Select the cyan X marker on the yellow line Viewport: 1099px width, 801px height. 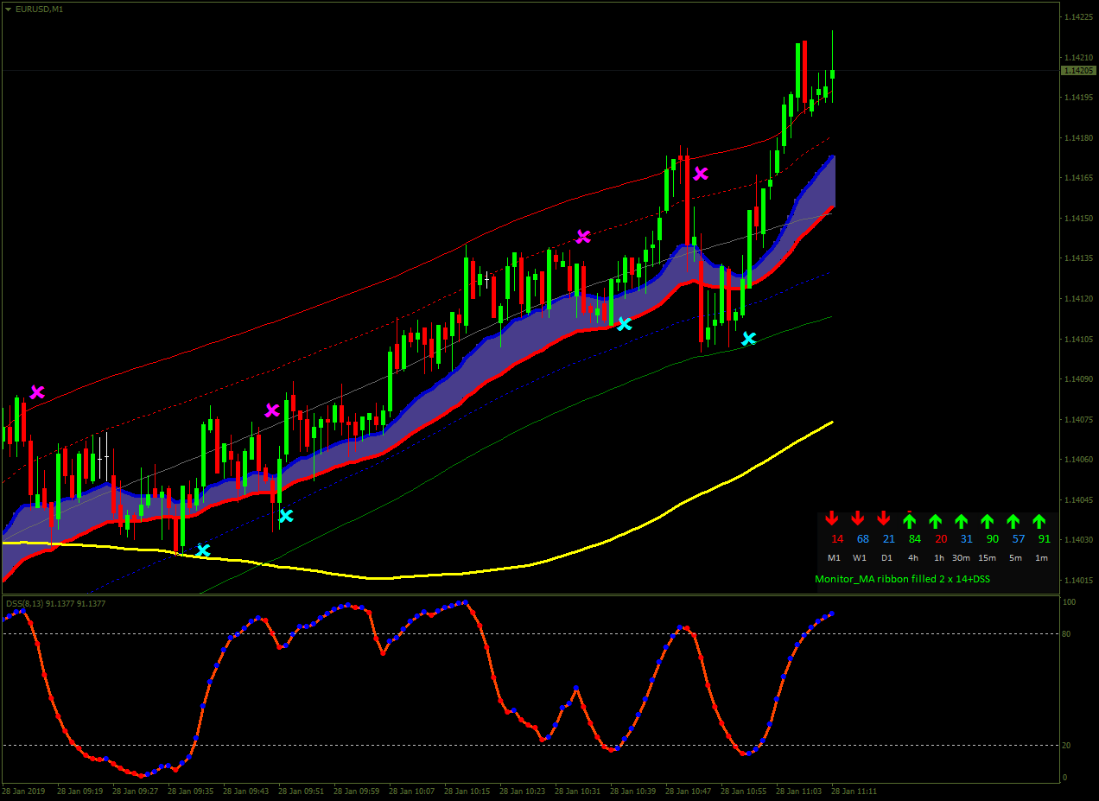(203, 550)
